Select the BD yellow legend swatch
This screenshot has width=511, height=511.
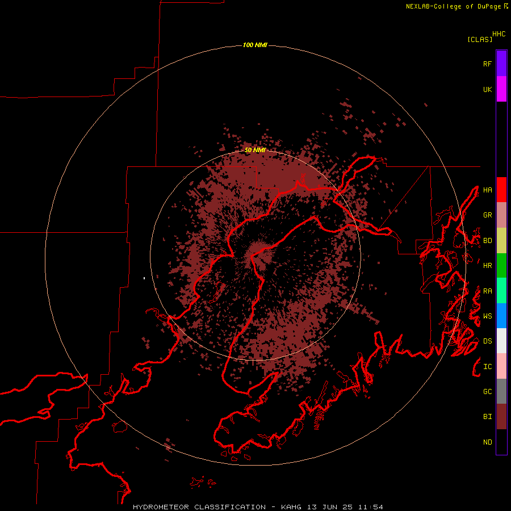coord(501,241)
